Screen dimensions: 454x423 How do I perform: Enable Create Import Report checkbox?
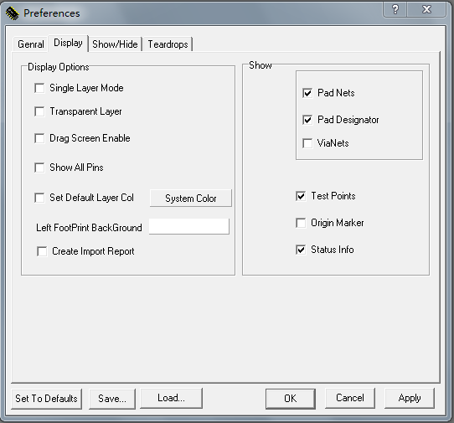click(42, 251)
